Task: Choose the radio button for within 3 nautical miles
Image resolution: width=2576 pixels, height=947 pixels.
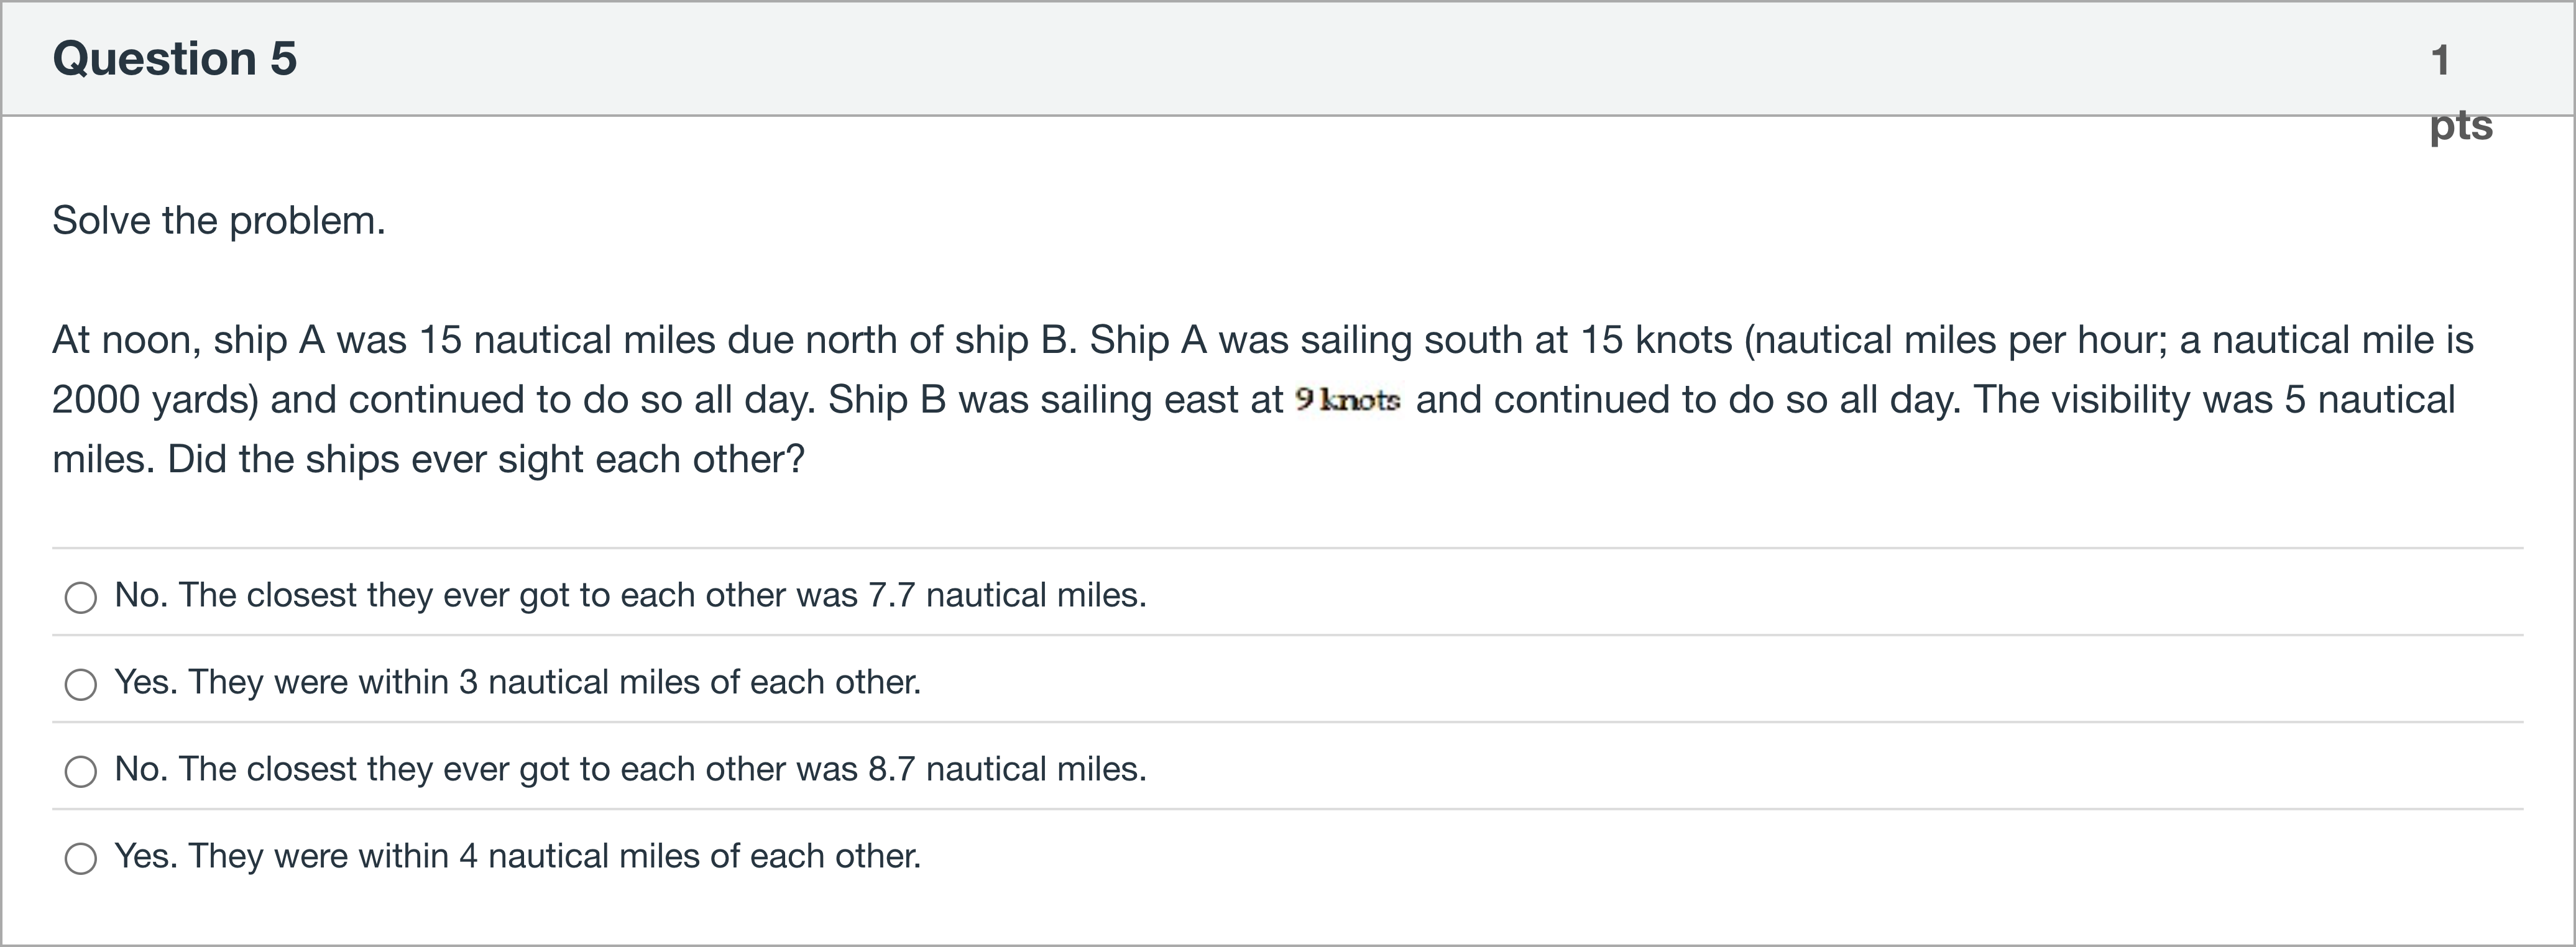Action: [81, 684]
